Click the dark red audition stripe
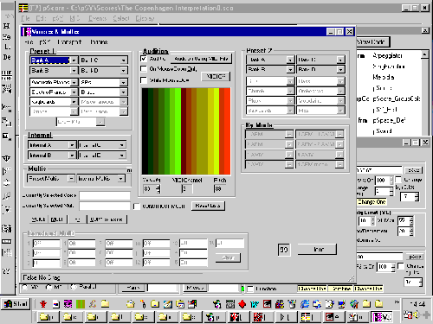 pyautogui.click(x=184, y=131)
